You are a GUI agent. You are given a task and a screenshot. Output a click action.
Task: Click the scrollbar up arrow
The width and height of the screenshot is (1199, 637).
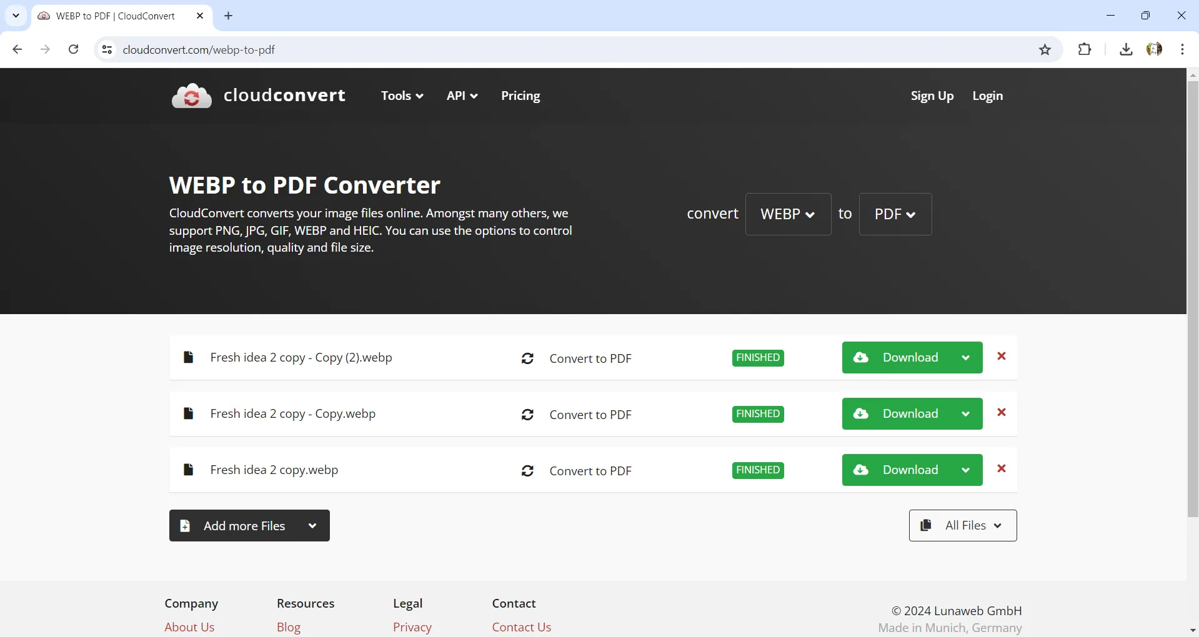[x=1193, y=74]
